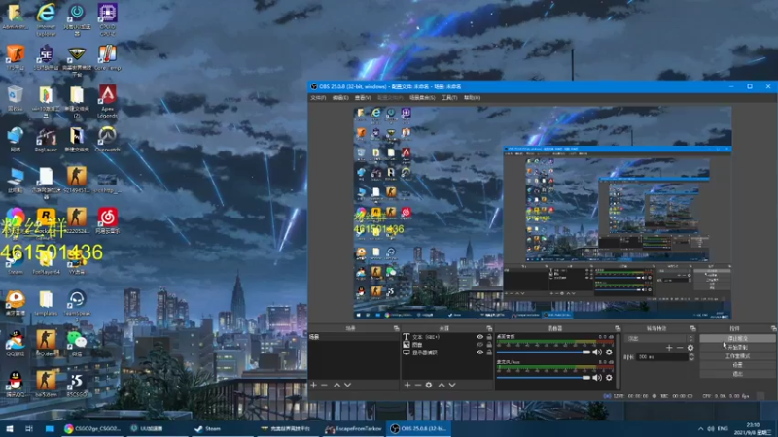
Task: Pop out Audio Mixer dock icon
Action: pyautogui.click(x=618, y=328)
